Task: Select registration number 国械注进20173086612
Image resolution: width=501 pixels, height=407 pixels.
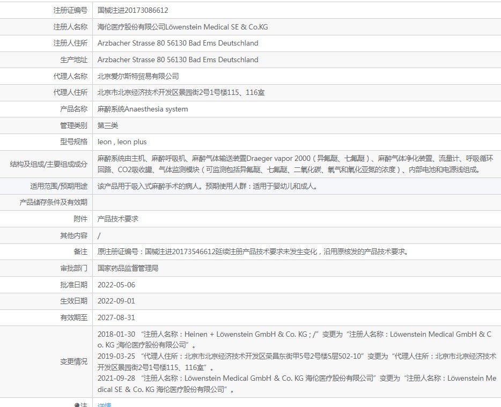Action: click(x=133, y=10)
